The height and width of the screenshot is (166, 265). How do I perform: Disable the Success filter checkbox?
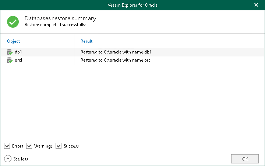[59, 146]
